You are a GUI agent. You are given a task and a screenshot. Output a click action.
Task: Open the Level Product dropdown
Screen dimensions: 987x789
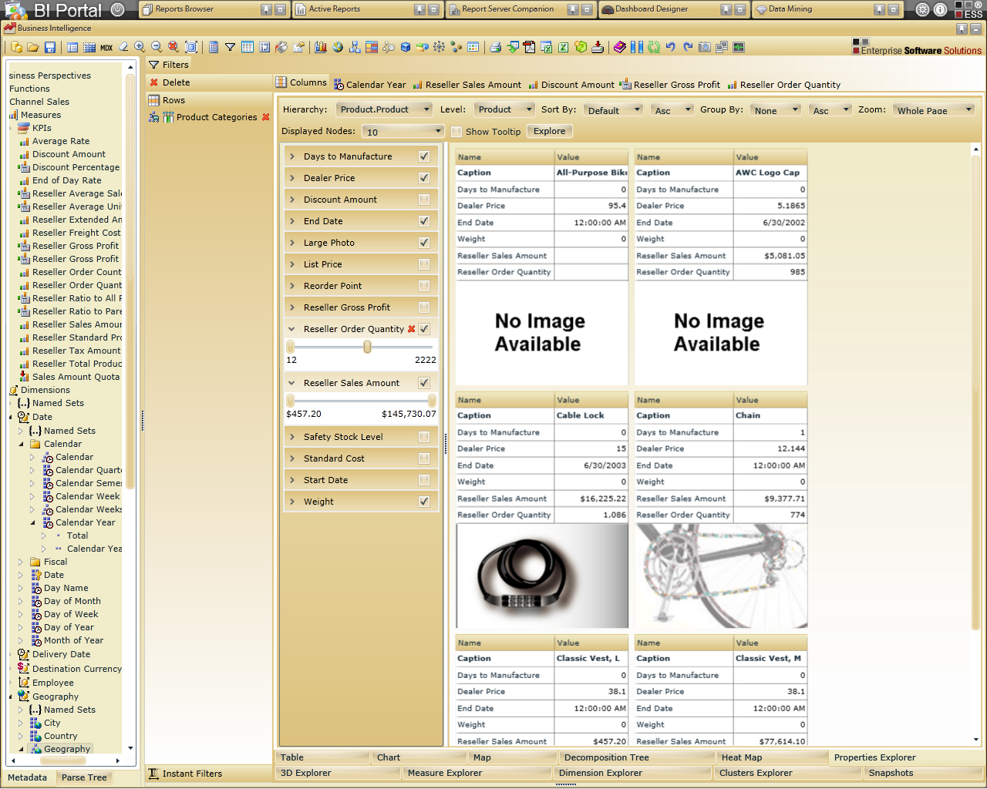tap(504, 109)
